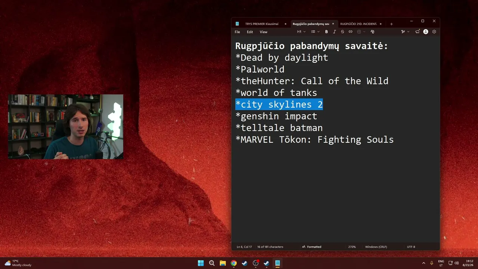Click the Notepad taskbar icon
Viewport: 478px width, 269px height.
click(x=277, y=263)
